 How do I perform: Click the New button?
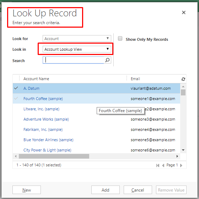27,190
